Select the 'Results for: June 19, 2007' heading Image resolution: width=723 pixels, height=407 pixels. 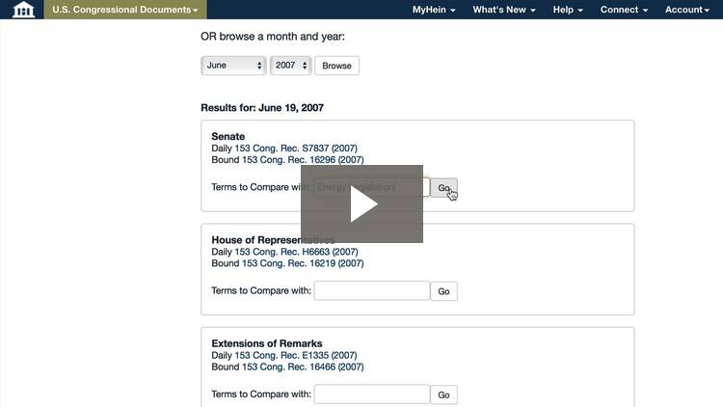262,107
